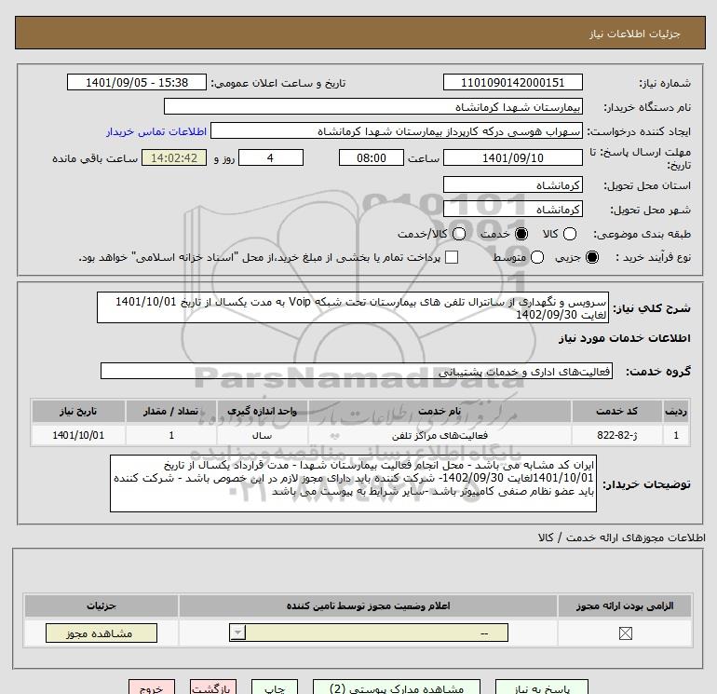Click the cell فعالیت‌های مراکز تلفن
Screen dimensions: 717x694
pos(440,435)
